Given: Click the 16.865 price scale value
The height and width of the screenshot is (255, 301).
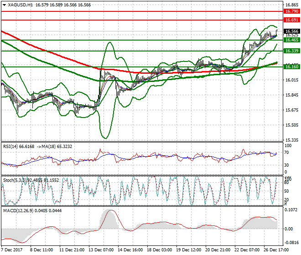Looking at the screenshot, I should (x=292, y=5).
